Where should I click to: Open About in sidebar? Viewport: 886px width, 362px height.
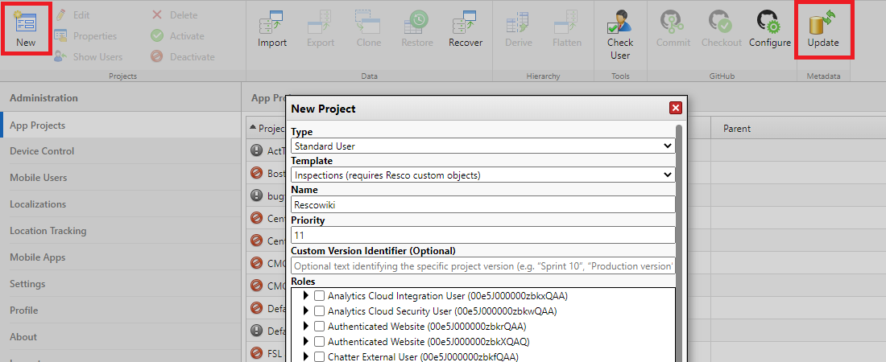[x=121, y=336]
